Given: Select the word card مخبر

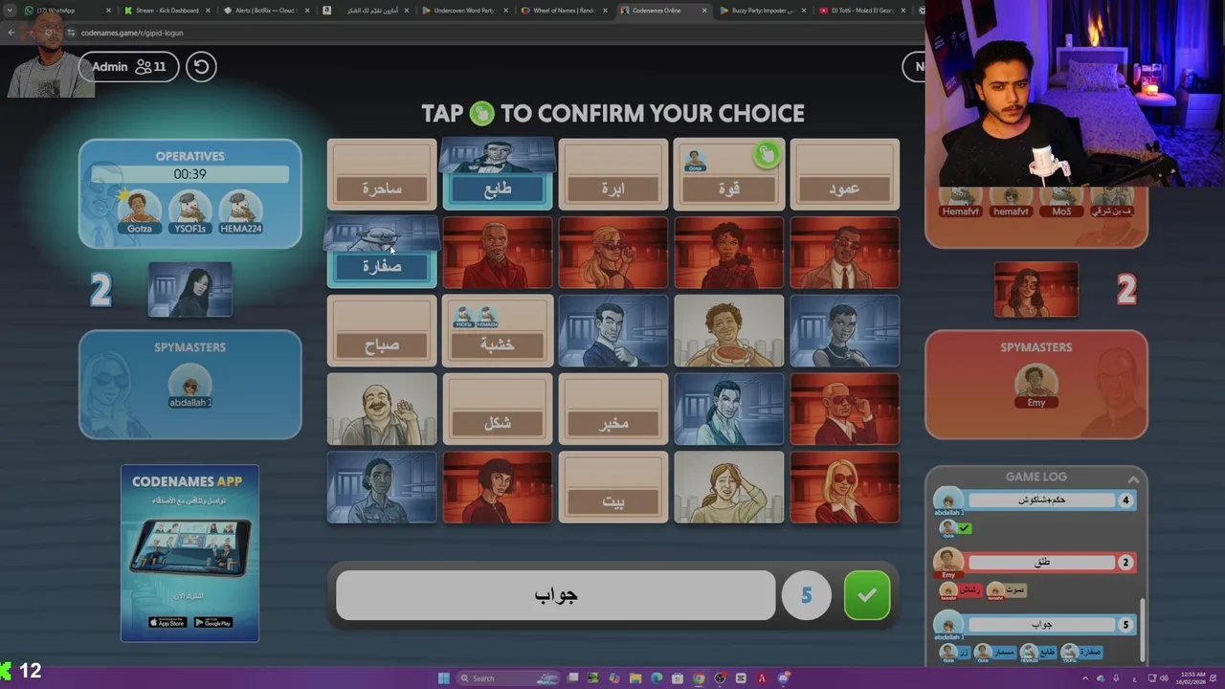Looking at the screenshot, I should pyautogui.click(x=613, y=410).
